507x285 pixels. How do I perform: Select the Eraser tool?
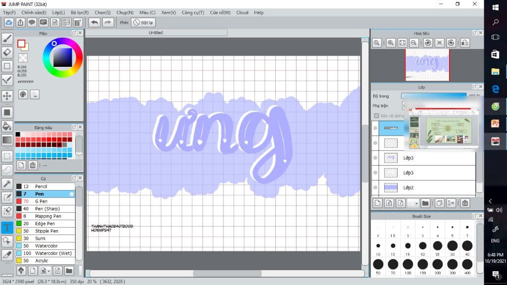(7, 52)
